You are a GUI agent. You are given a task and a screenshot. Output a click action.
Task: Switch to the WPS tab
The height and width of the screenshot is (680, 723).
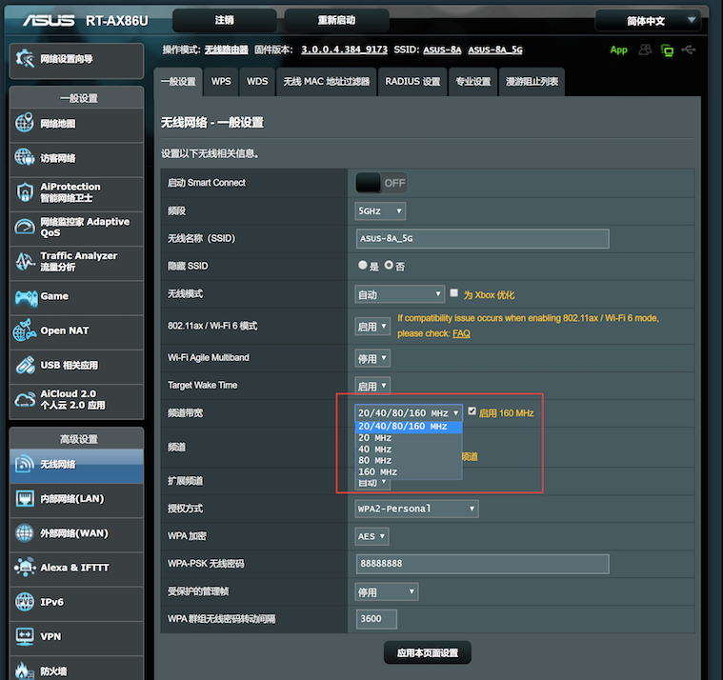[221, 82]
